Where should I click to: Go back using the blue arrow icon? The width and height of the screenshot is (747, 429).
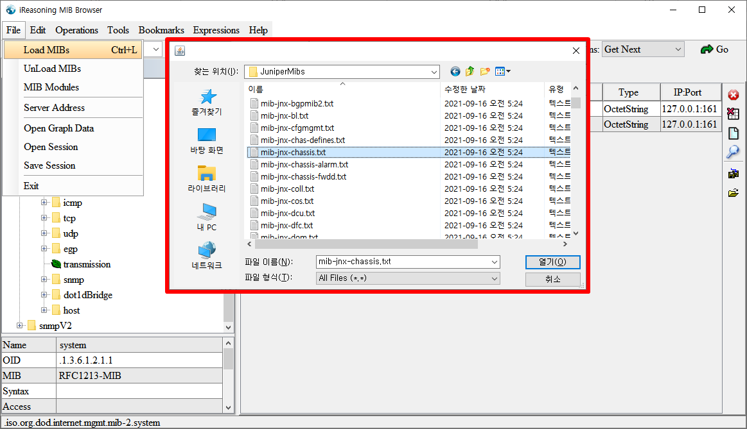click(x=455, y=71)
